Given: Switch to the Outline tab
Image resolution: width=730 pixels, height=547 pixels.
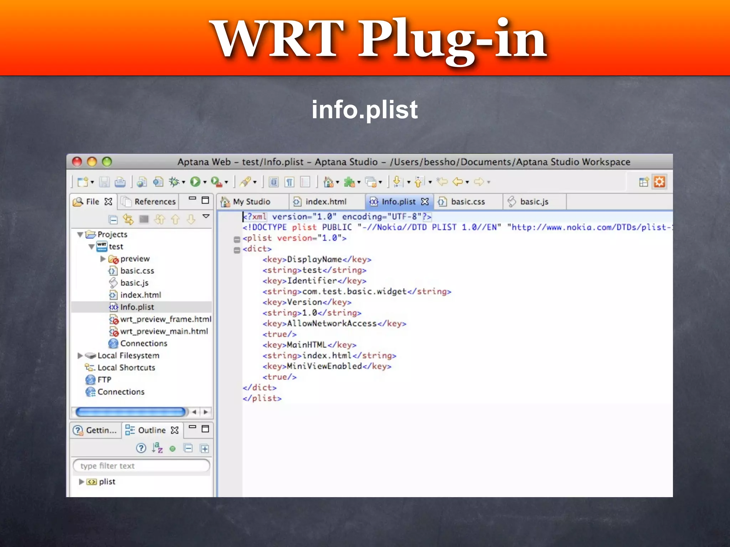Looking at the screenshot, I should coord(152,431).
